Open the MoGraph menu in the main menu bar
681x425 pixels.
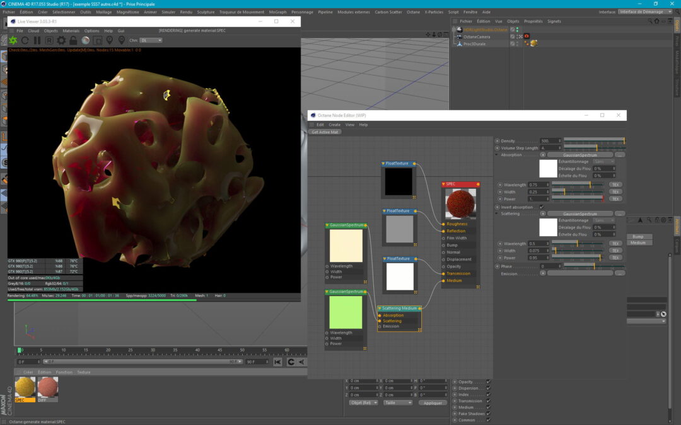277,12
